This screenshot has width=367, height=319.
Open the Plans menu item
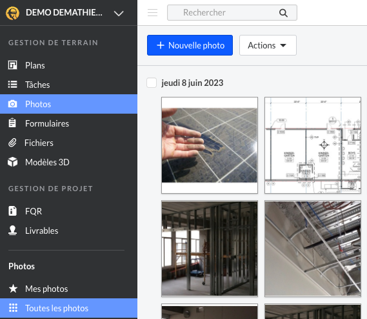click(x=68, y=65)
